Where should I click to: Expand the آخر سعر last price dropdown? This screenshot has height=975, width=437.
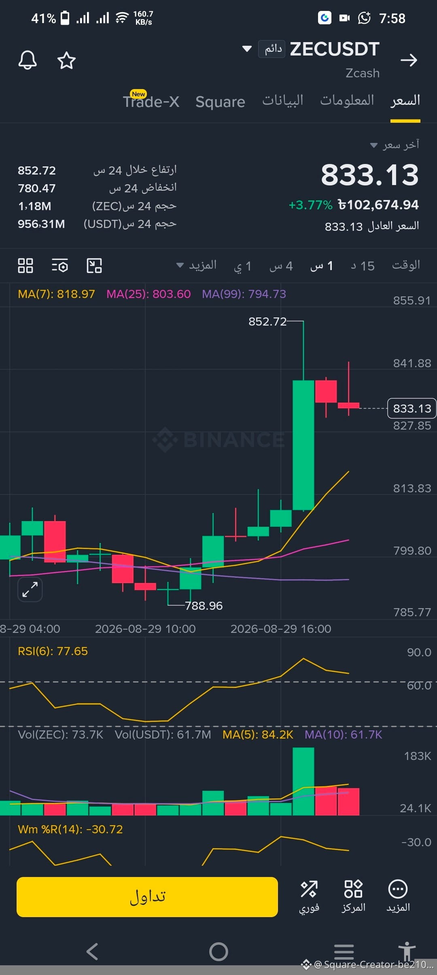coord(395,145)
